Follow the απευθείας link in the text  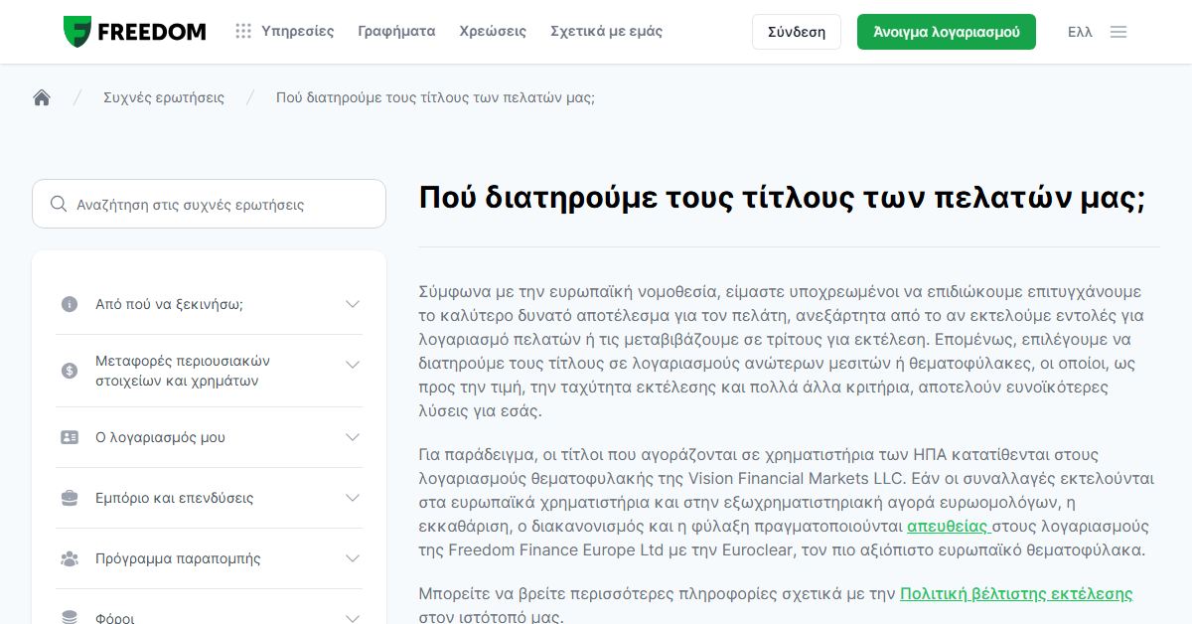coord(948,526)
